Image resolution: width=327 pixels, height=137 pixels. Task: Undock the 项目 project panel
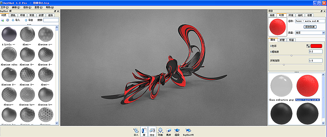coord(322,11)
